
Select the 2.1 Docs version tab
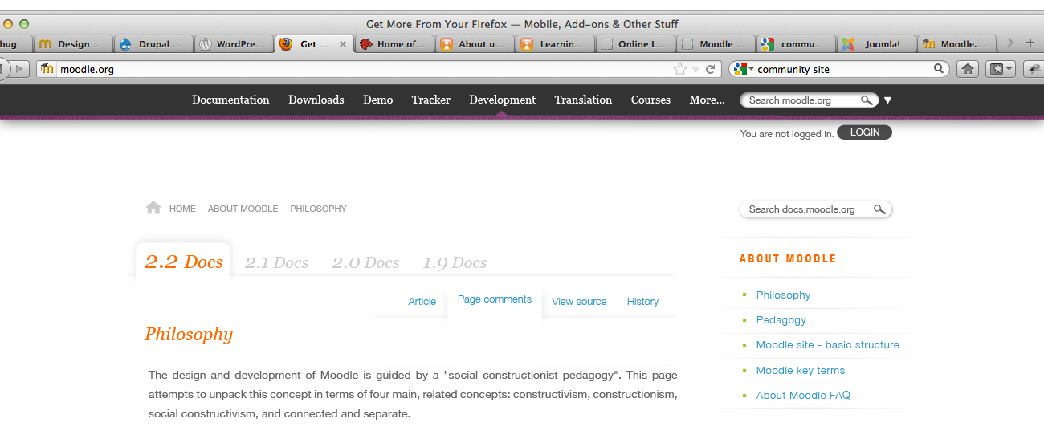[x=276, y=262]
